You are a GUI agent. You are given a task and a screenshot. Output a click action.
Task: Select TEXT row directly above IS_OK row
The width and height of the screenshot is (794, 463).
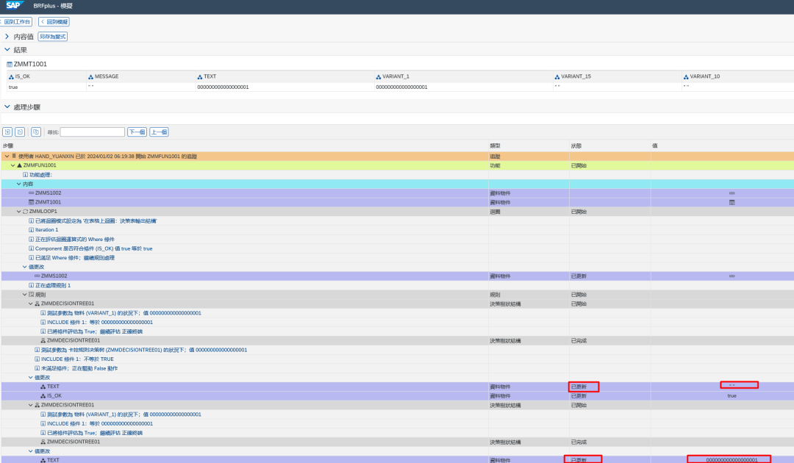pos(397,387)
